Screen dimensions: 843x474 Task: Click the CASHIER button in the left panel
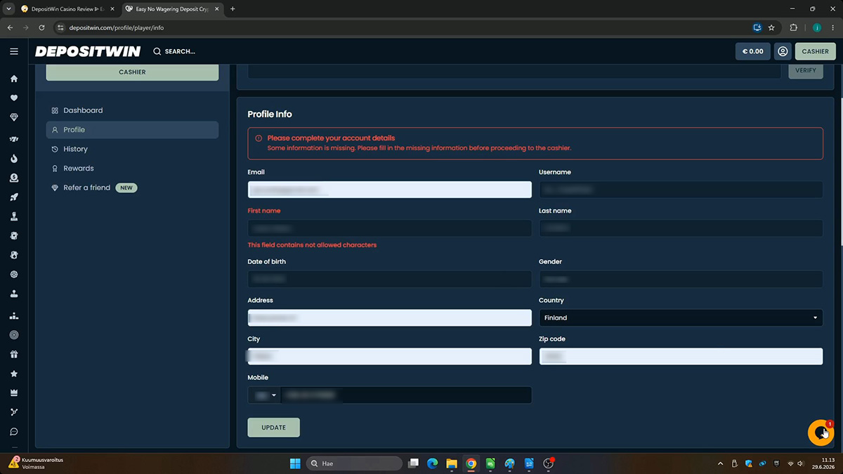tap(132, 72)
